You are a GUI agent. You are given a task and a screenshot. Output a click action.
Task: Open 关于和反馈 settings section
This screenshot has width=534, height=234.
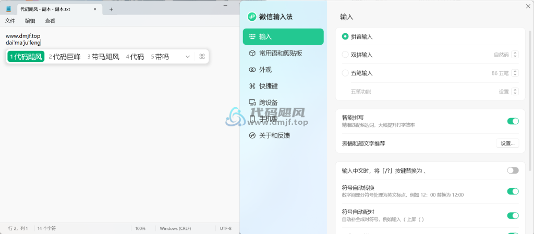pyautogui.click(x=283, y=136)
